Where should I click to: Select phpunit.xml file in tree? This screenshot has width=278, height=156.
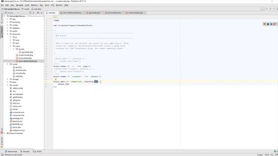tap(16, 121)
